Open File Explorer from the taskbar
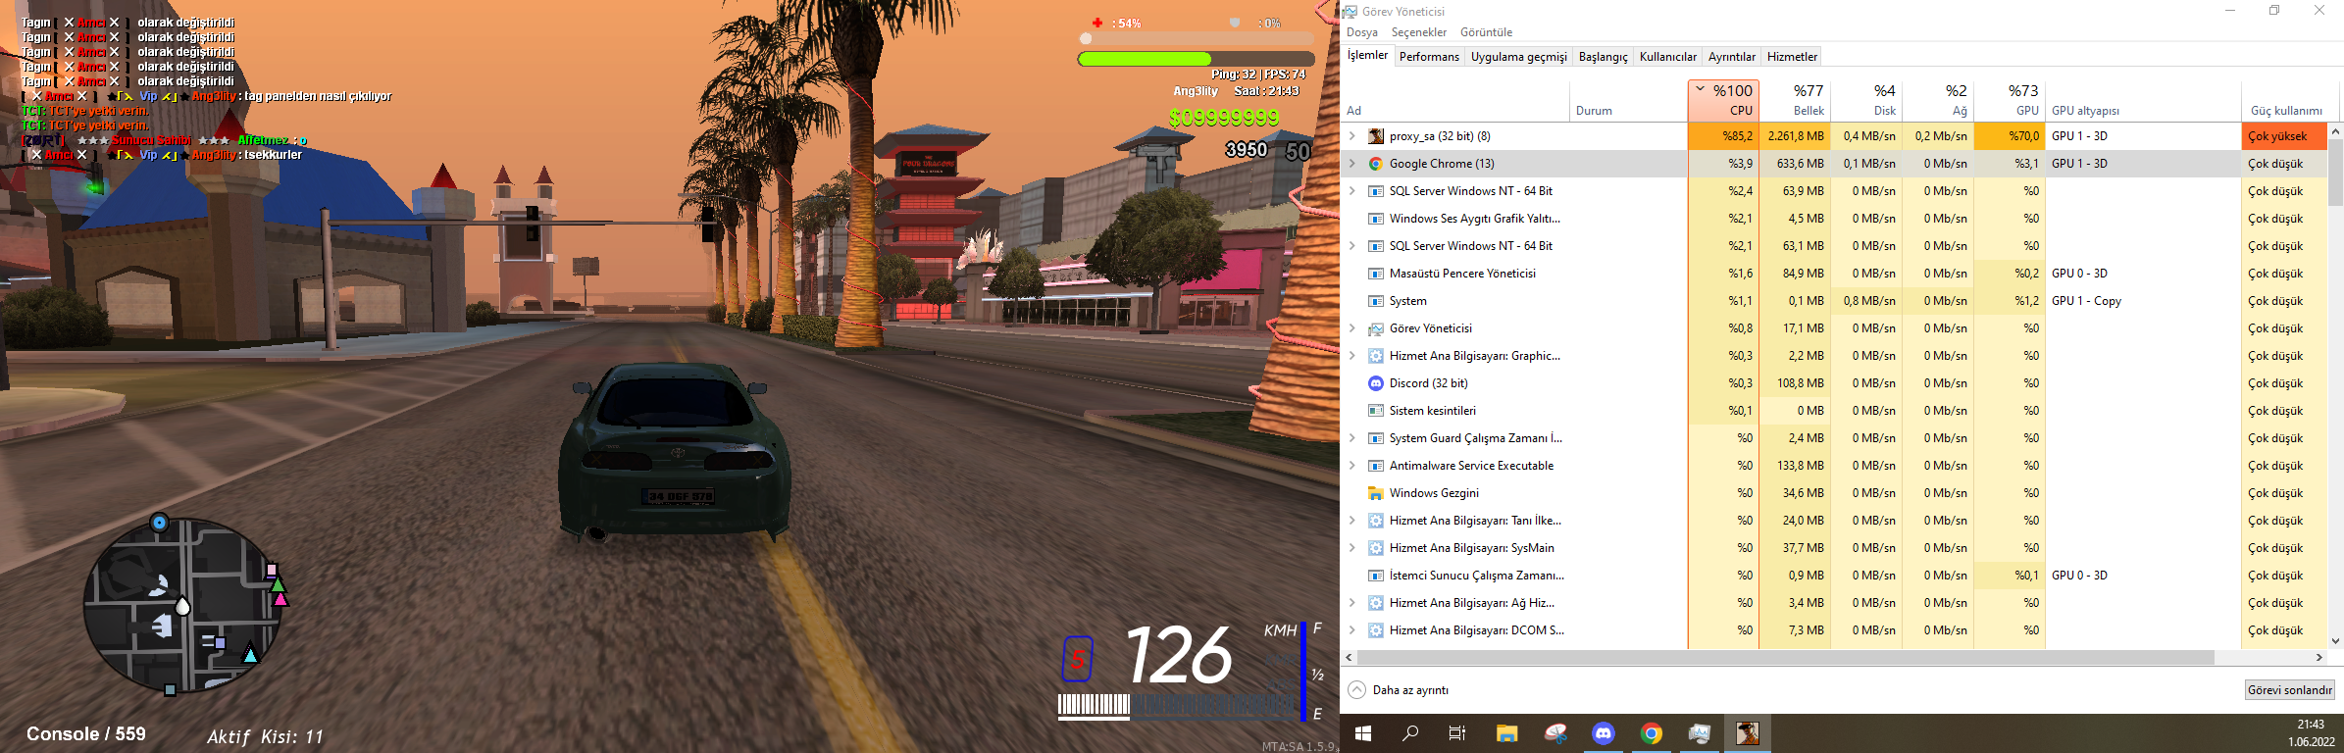Screen dimensions: 2344x753 point(1506,733)
